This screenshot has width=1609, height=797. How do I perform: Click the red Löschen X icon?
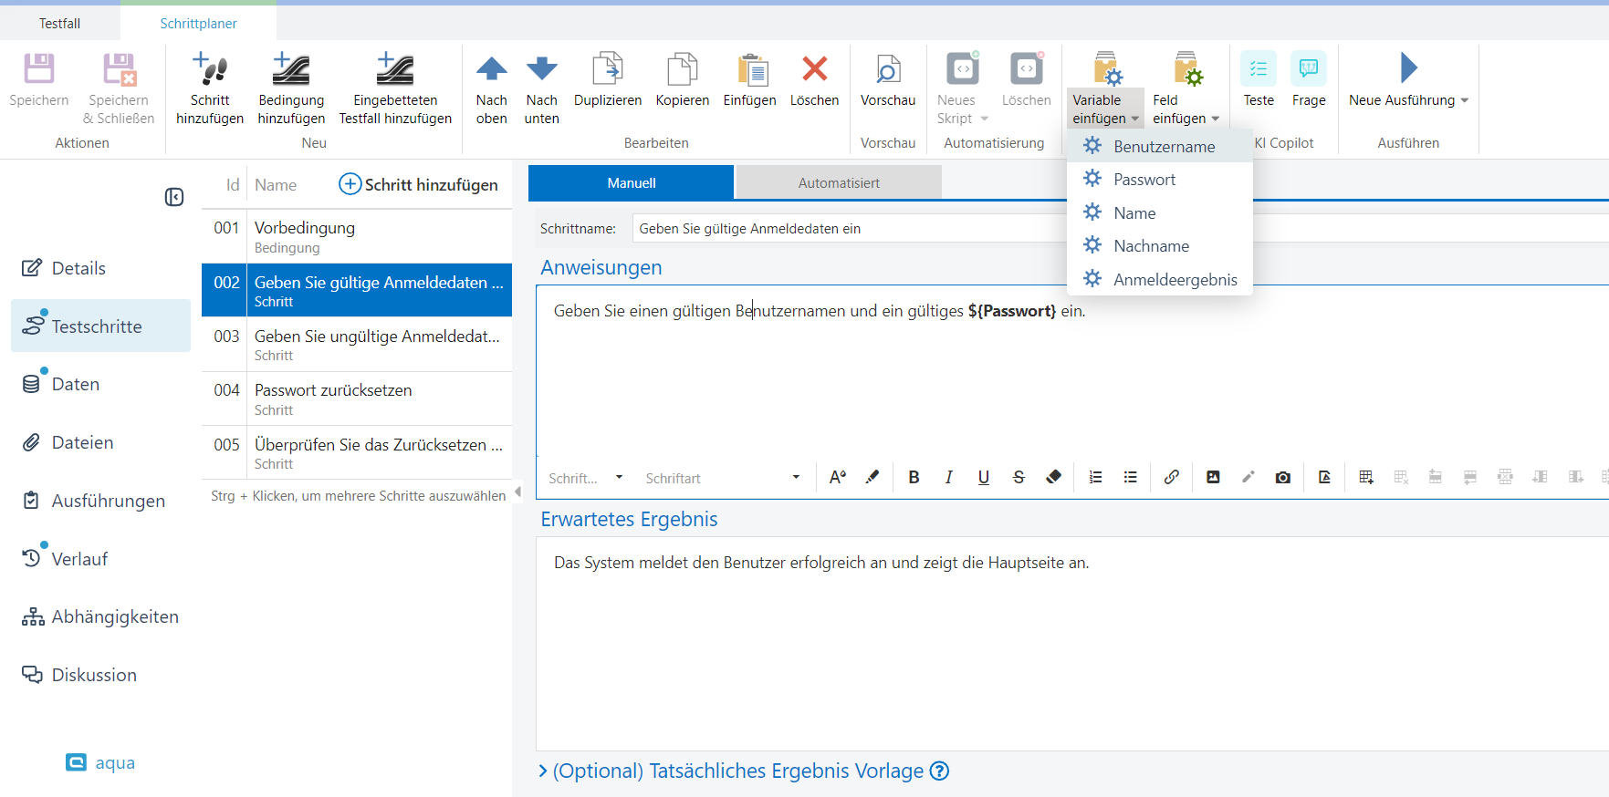point(814,70)
